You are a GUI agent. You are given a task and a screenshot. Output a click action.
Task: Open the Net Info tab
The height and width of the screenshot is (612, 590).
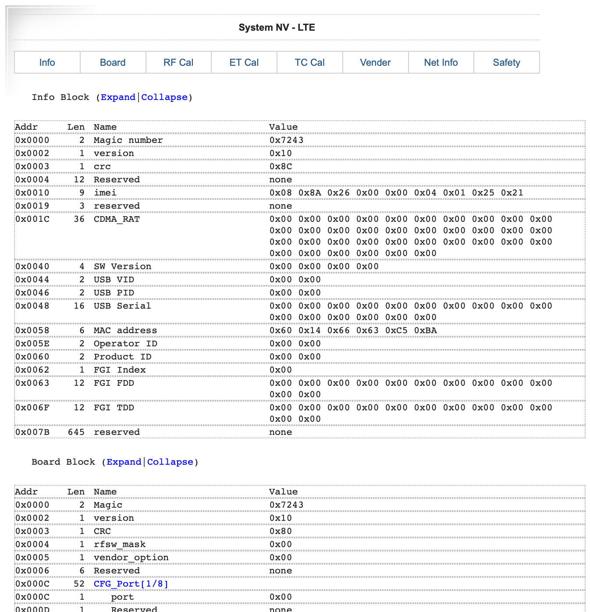[441, 63]
